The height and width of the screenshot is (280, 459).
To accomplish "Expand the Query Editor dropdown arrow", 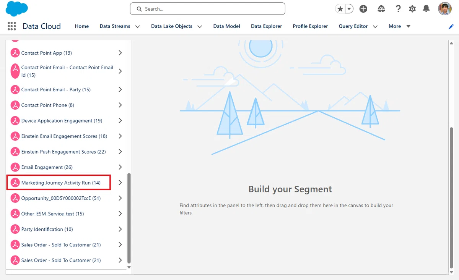I will (x=375, y=26).
